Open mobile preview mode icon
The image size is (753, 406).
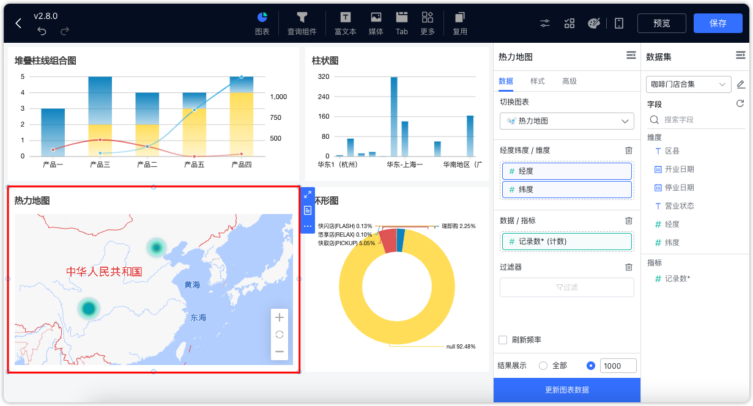tap(618, 23)
